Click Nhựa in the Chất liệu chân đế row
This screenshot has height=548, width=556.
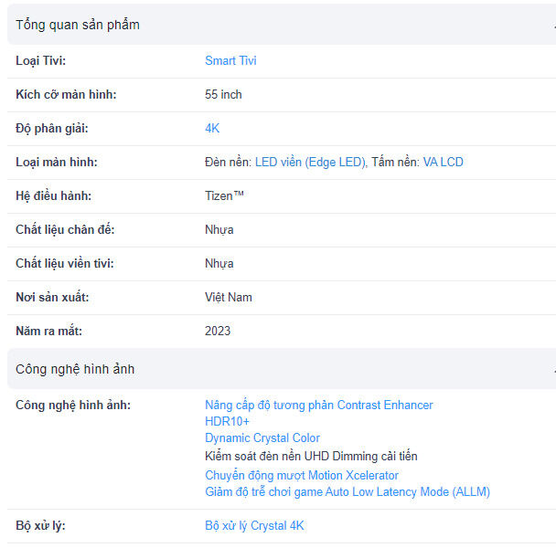click(x=219, y=230)
